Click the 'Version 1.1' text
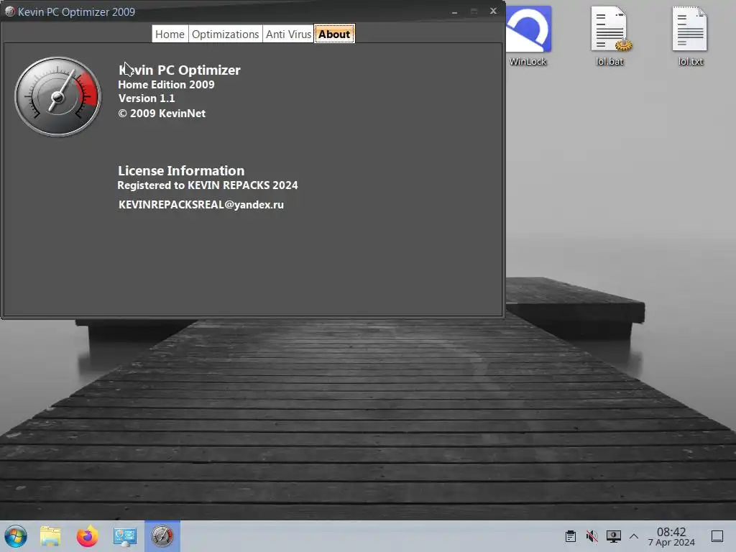736x552 pixels. click(147, 98)
